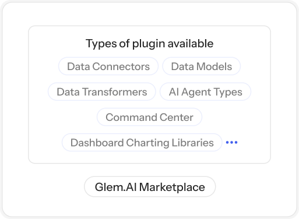This screenshot has height=219, width=299.
Task: Click the word Marketplace in the bottom pill
Action: pos(172,187)
